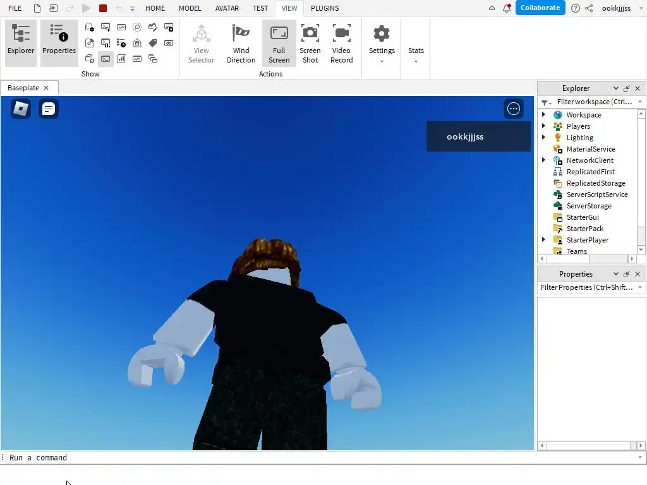Open the Asset Manager panel icon
Image resolution: width=647 pixels, height=485 pixels.
(x=90, y=27)
